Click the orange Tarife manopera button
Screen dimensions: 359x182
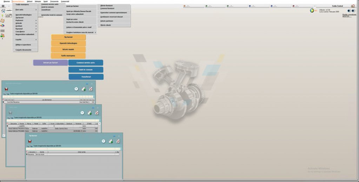(68, 56)
